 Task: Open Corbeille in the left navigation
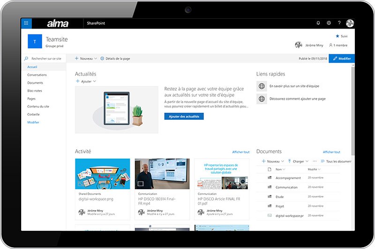coord(33,114)
